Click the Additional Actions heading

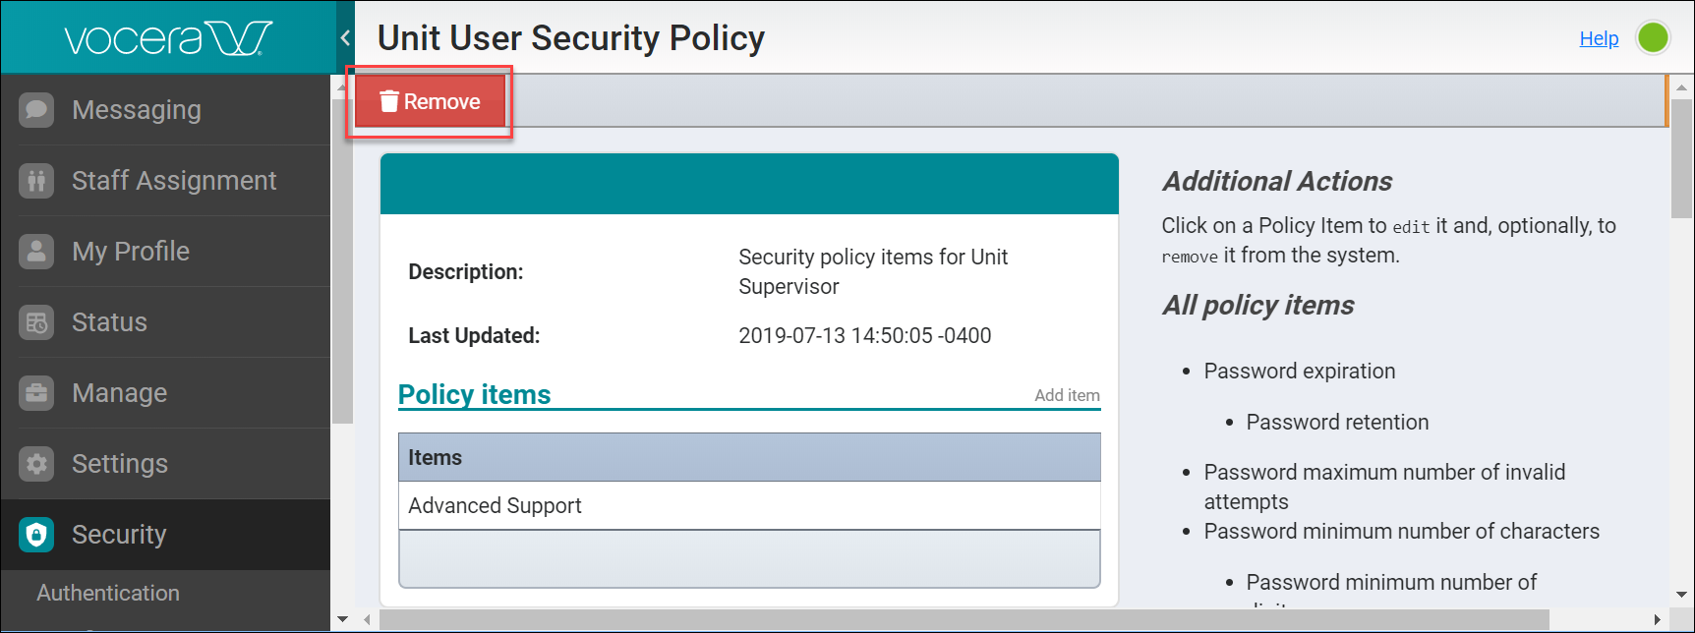tap(1277, 181)
